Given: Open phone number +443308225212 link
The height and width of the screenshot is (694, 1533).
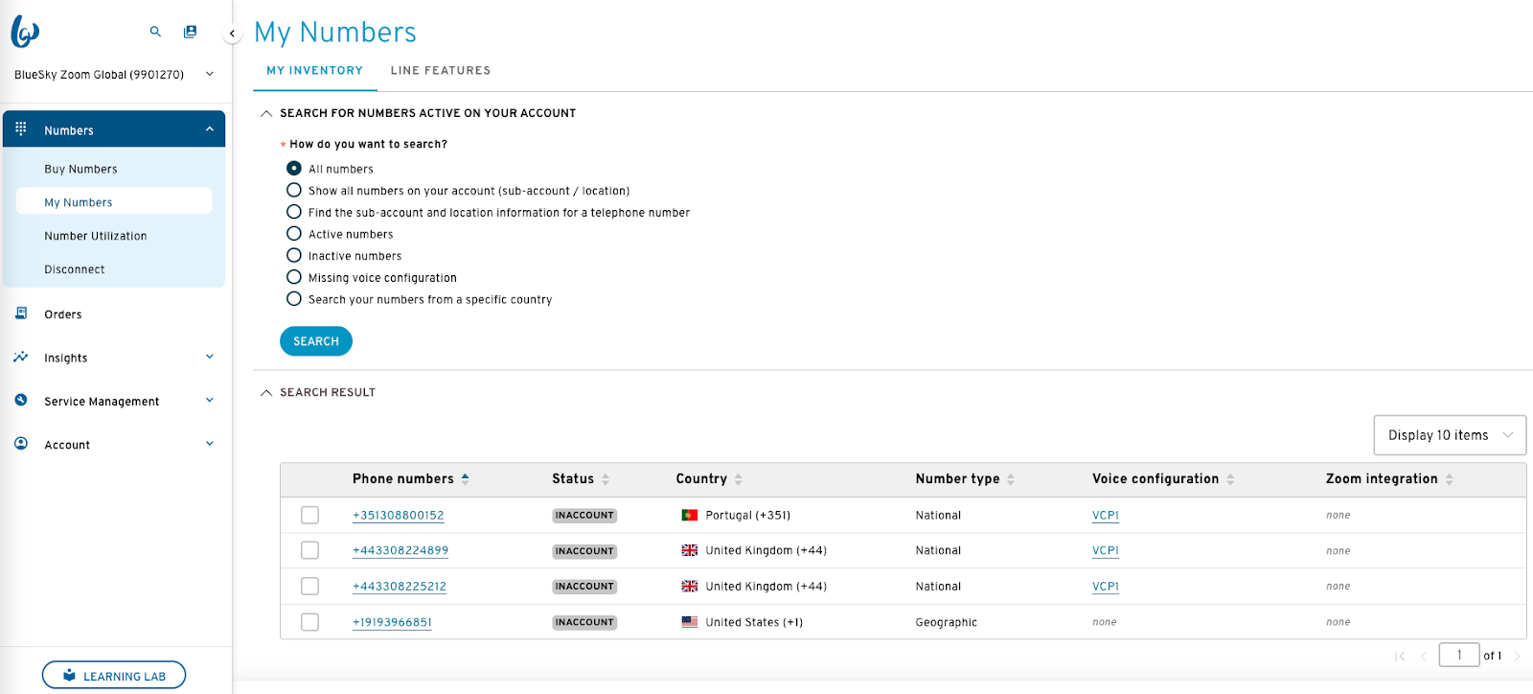Looking at the screenshot, I should (x=400, y=587).
